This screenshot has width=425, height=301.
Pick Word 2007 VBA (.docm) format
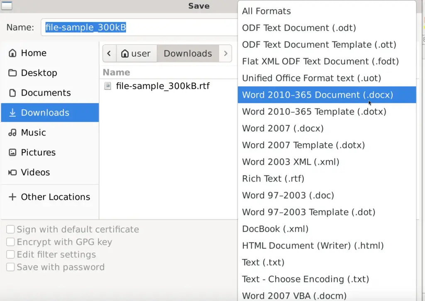327,295
